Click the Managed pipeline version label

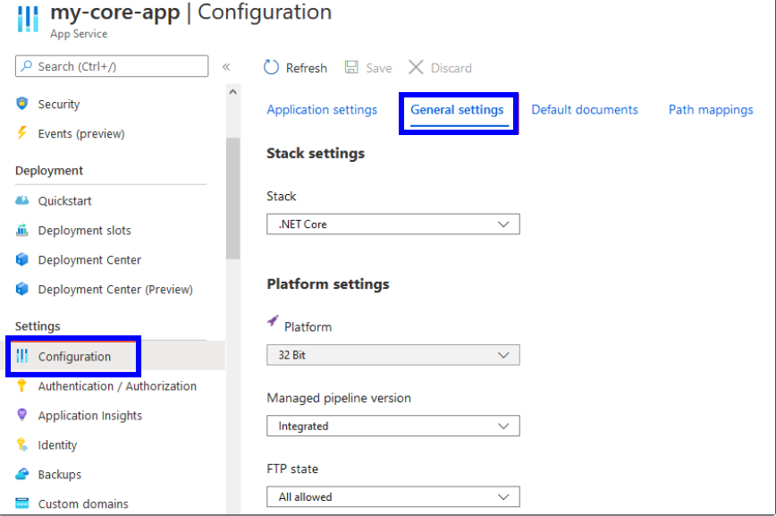[339, 398]
